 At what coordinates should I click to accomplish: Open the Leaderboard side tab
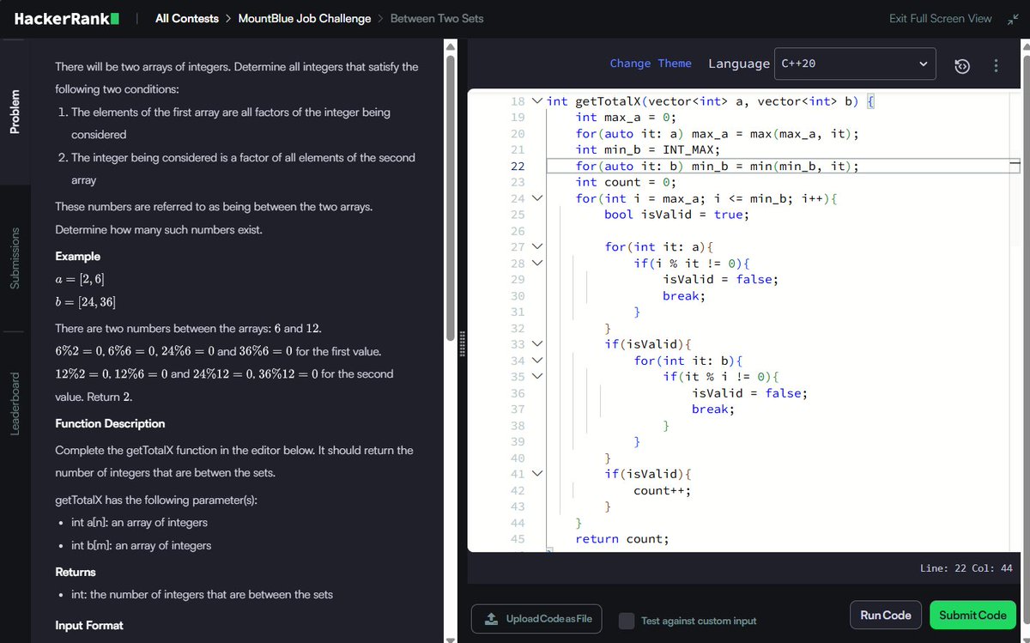point(15,403)
